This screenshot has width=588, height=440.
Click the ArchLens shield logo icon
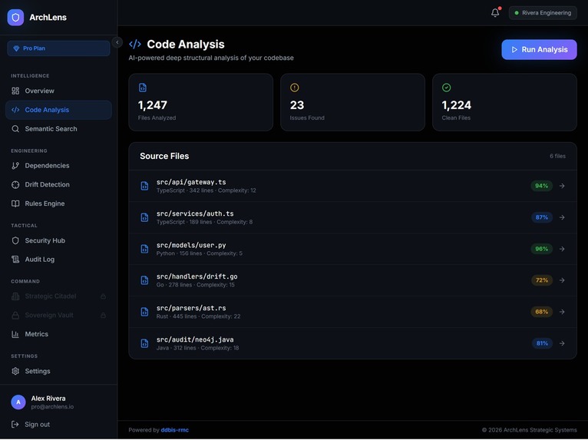click(15, 17)
